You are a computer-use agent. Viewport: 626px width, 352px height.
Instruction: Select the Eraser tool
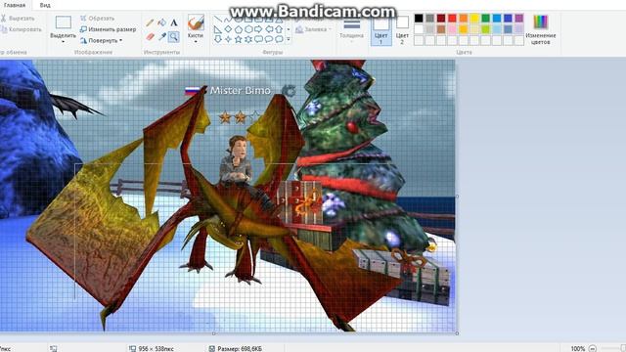[150, 37]
